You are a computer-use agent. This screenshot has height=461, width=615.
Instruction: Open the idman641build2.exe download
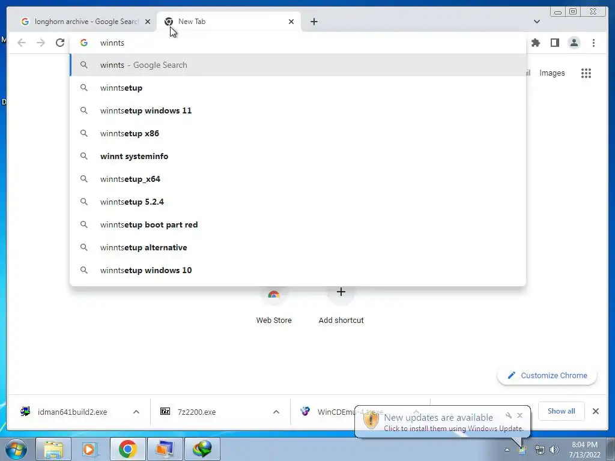[72, 412]
